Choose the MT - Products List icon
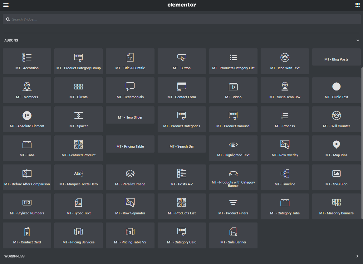Screen dimensions: 363x264 [182, 203]
